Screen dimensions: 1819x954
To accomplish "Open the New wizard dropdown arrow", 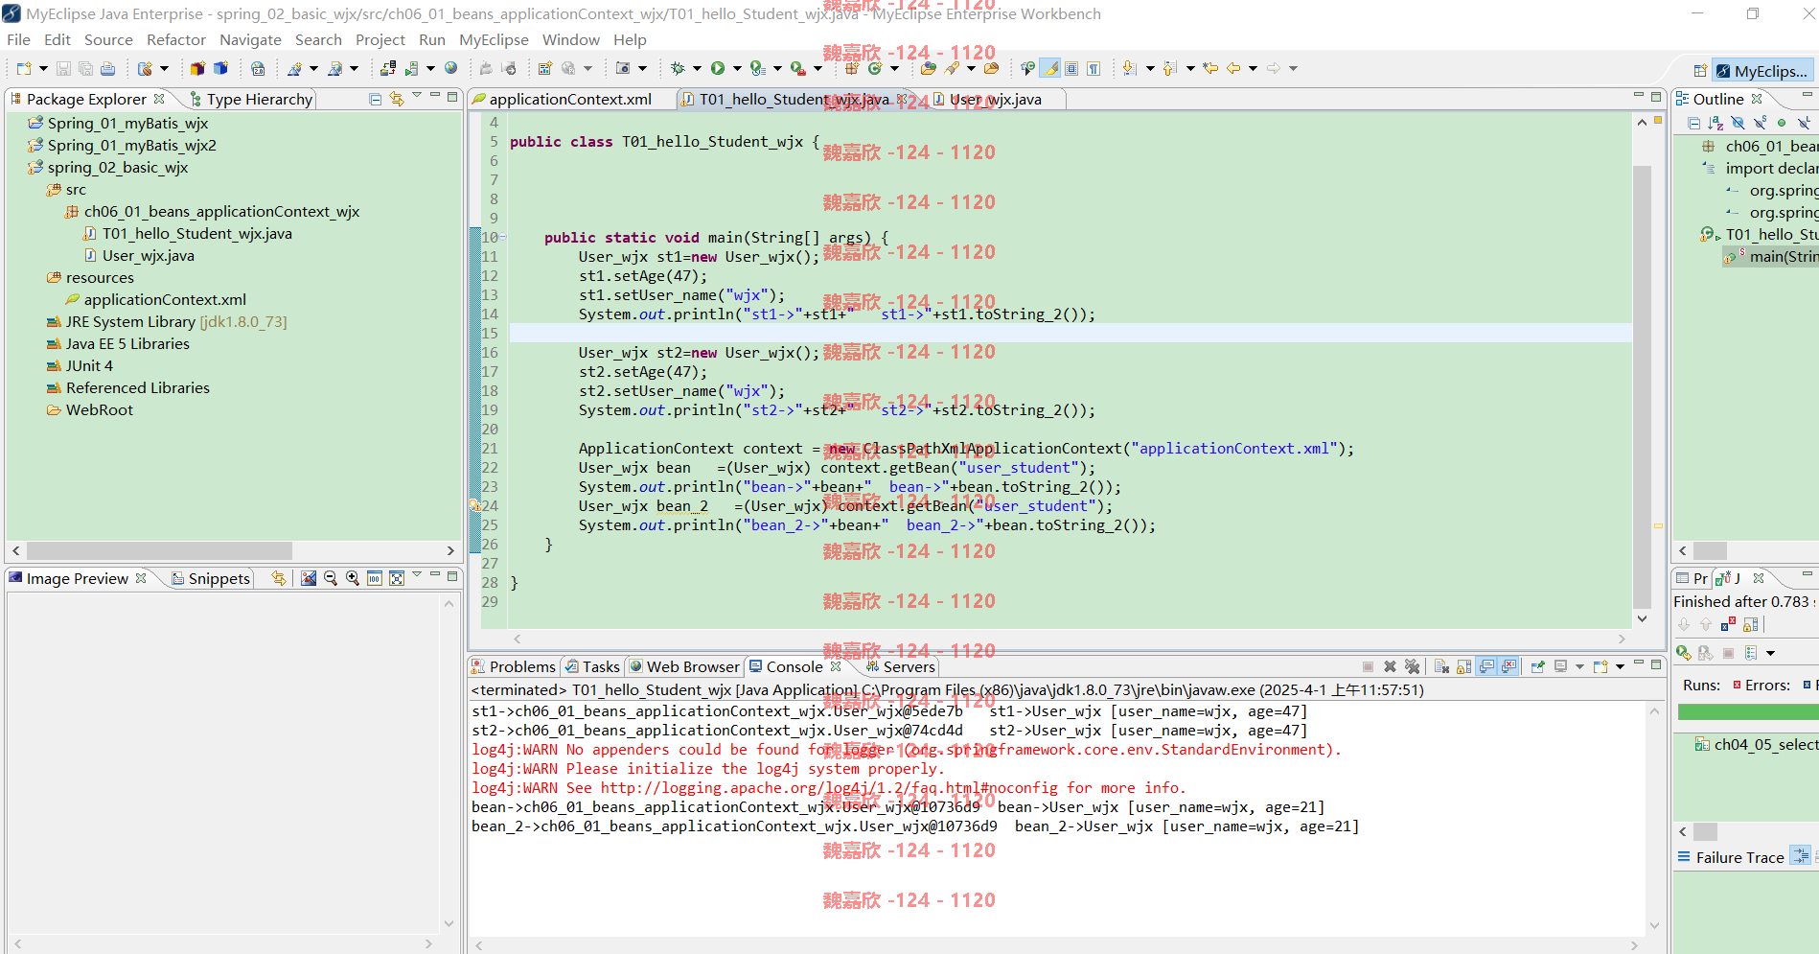I will click(x=42, y=68).
